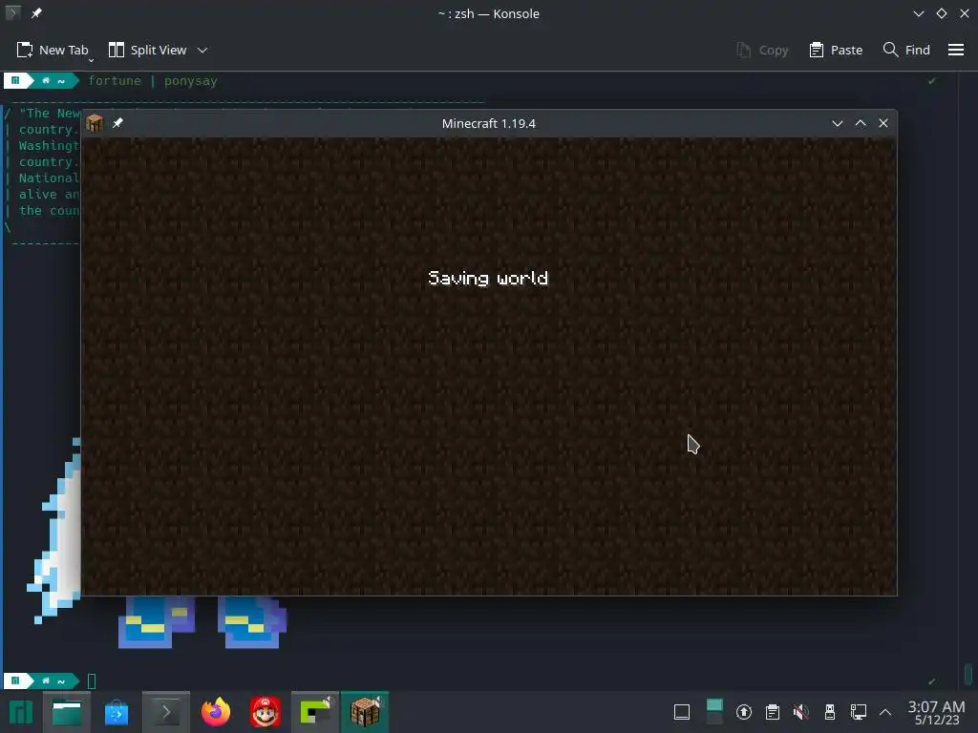978x733 pixels.
Task: Minimize the Konsole window
Action: point(918,13)
